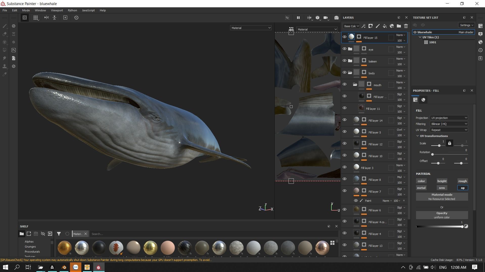Click the shelf Search field

[x=213, y=234]
